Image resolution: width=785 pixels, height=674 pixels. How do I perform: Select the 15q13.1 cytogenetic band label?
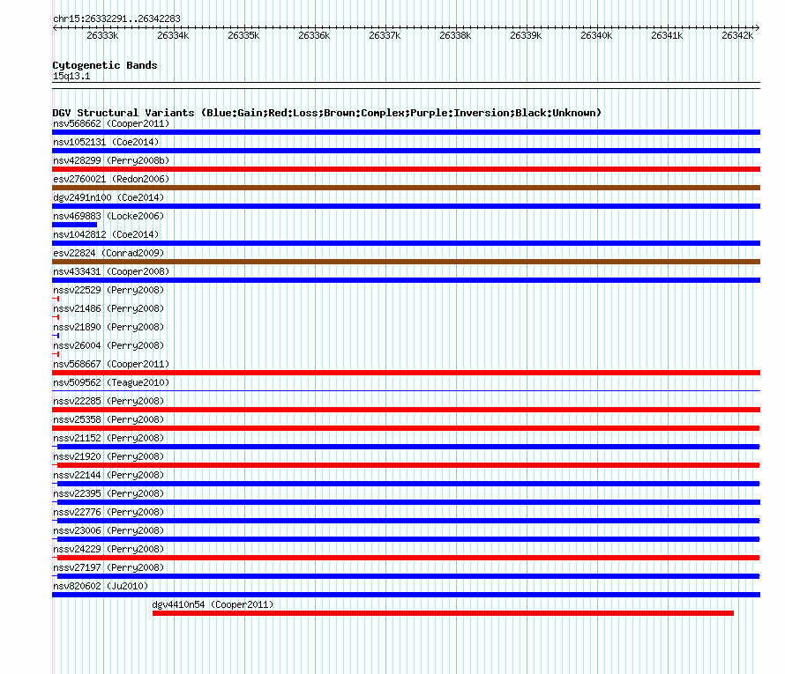pos(71,76)
